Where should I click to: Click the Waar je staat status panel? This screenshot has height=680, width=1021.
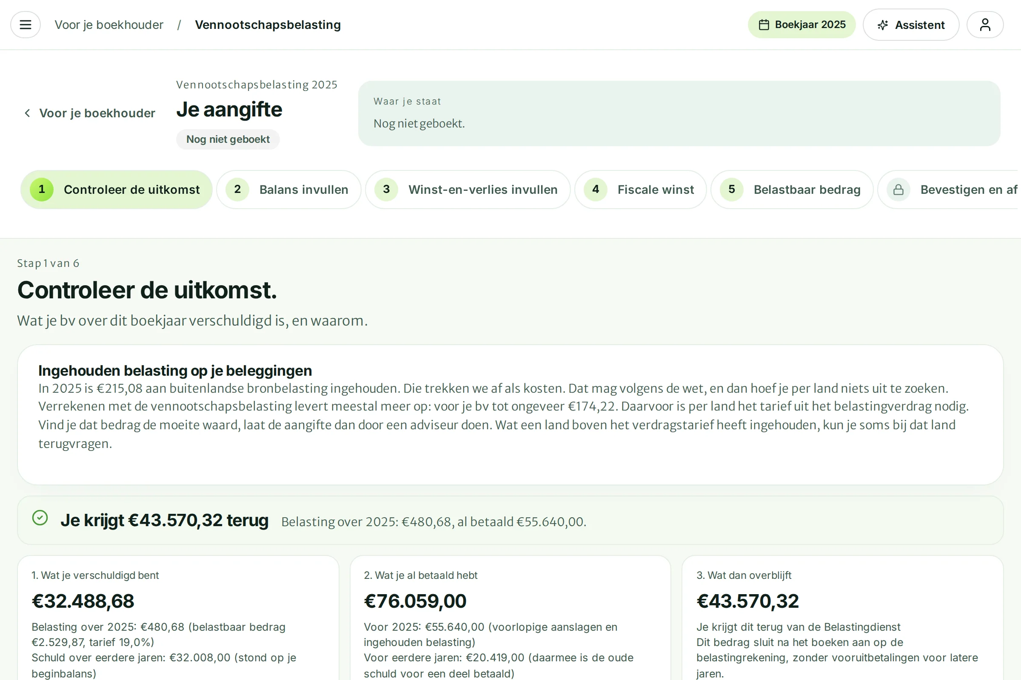pyautogui.click(x=679, y=113)
